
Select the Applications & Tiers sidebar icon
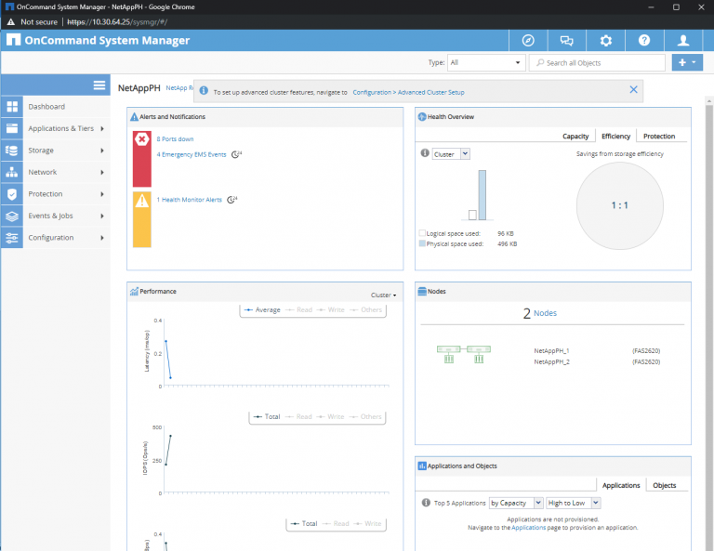(12, 128)
